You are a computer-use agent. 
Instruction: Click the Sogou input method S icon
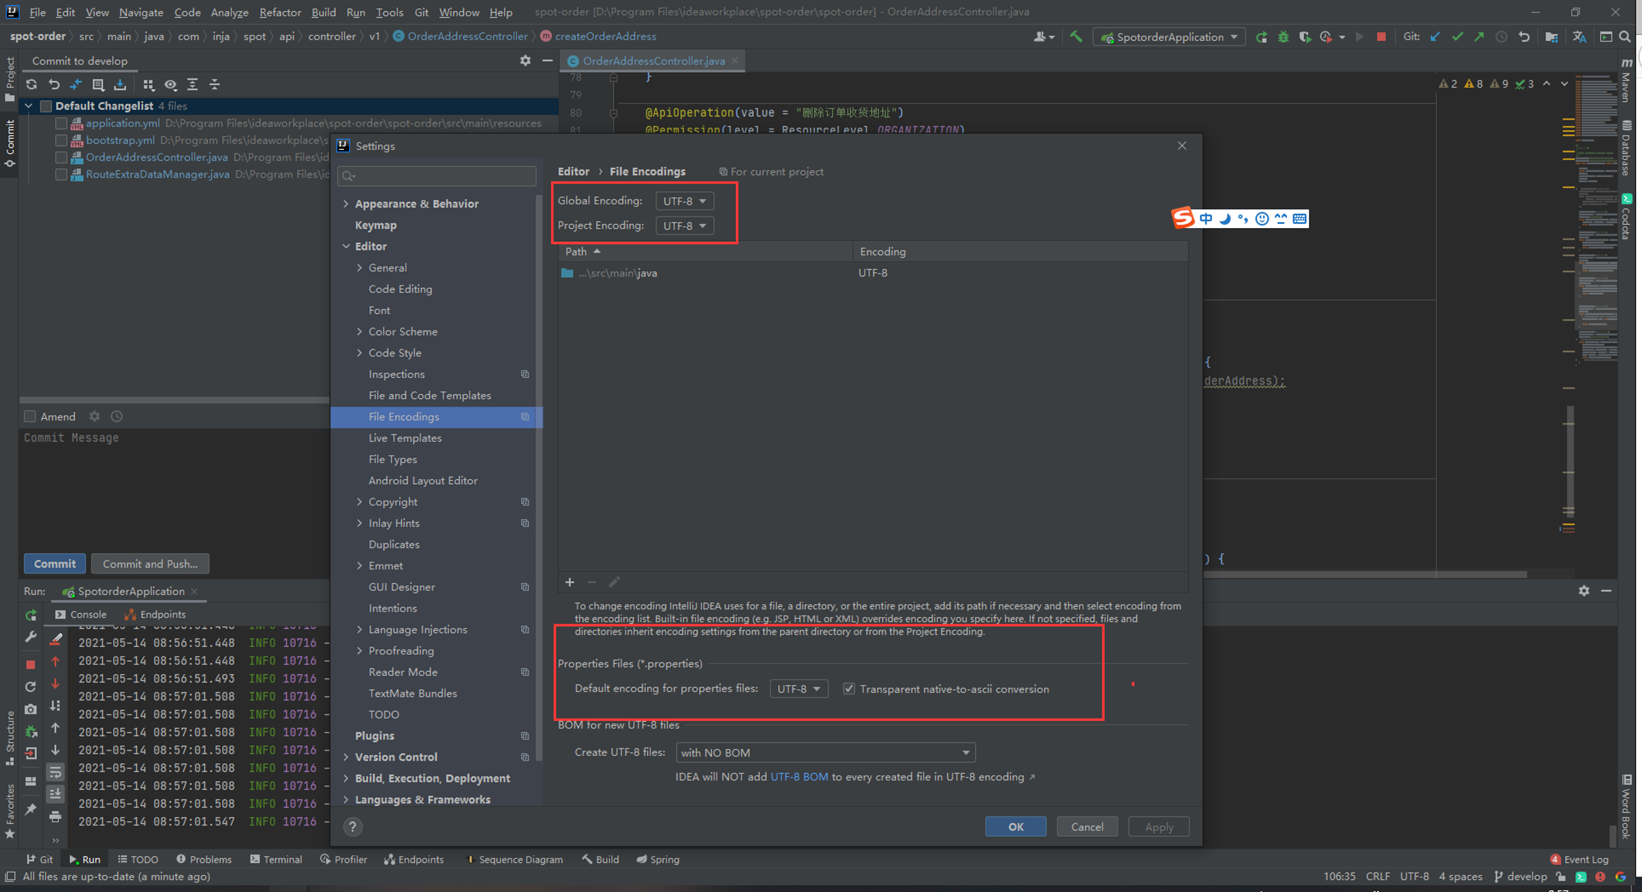tap(1183, 218)
